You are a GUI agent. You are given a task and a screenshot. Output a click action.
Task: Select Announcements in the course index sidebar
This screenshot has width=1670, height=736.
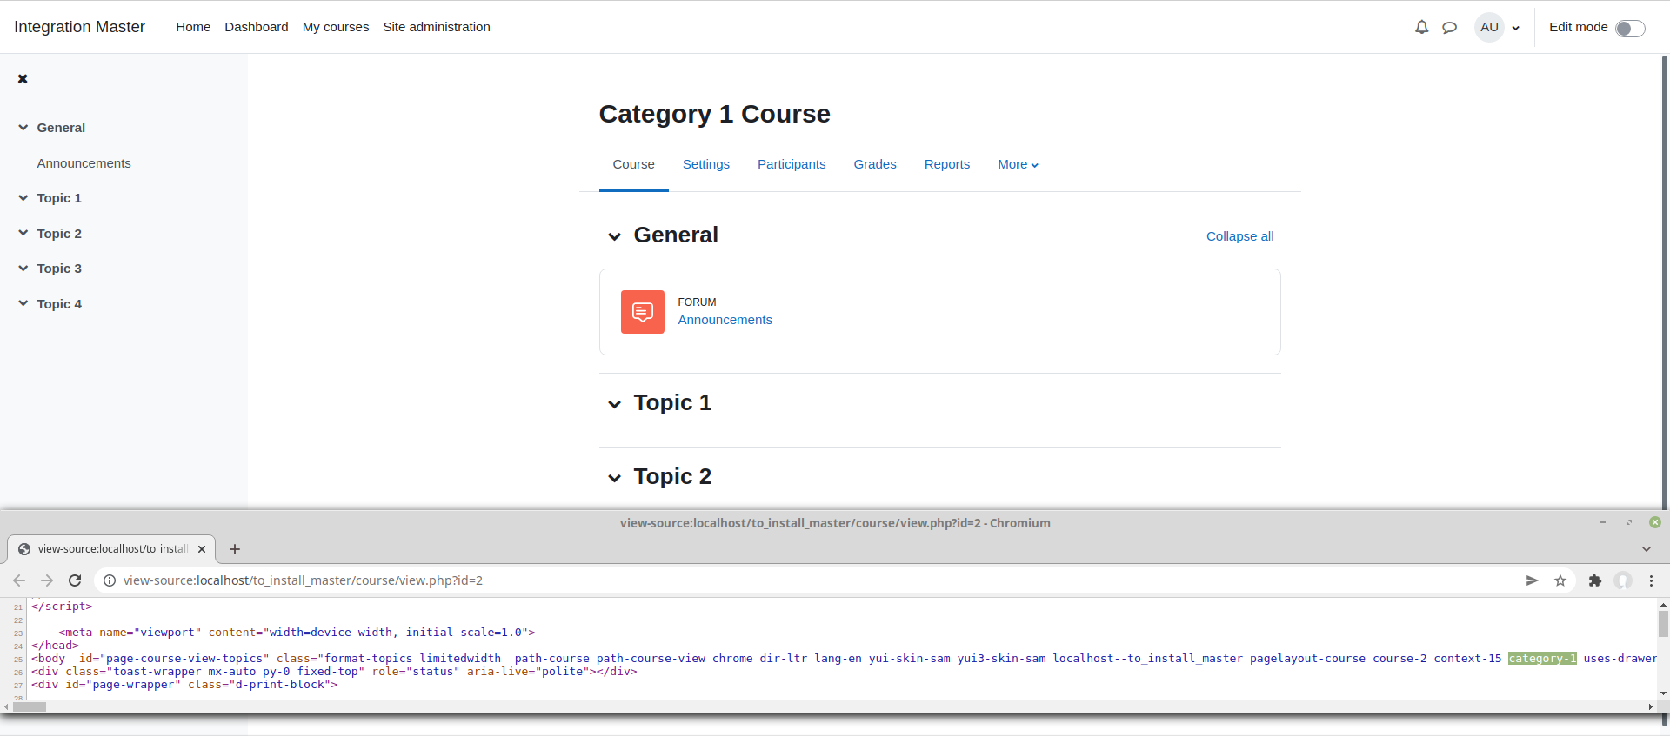click(x=83, y=163)
